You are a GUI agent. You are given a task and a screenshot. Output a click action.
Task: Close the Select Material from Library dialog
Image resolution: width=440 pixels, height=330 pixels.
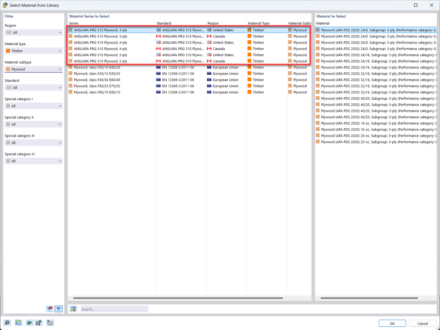click(432, 5)
